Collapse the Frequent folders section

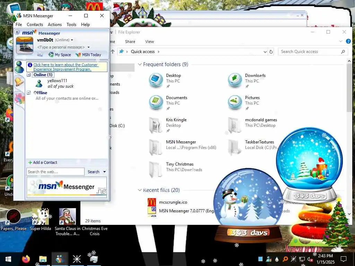[x=140, y=64]
